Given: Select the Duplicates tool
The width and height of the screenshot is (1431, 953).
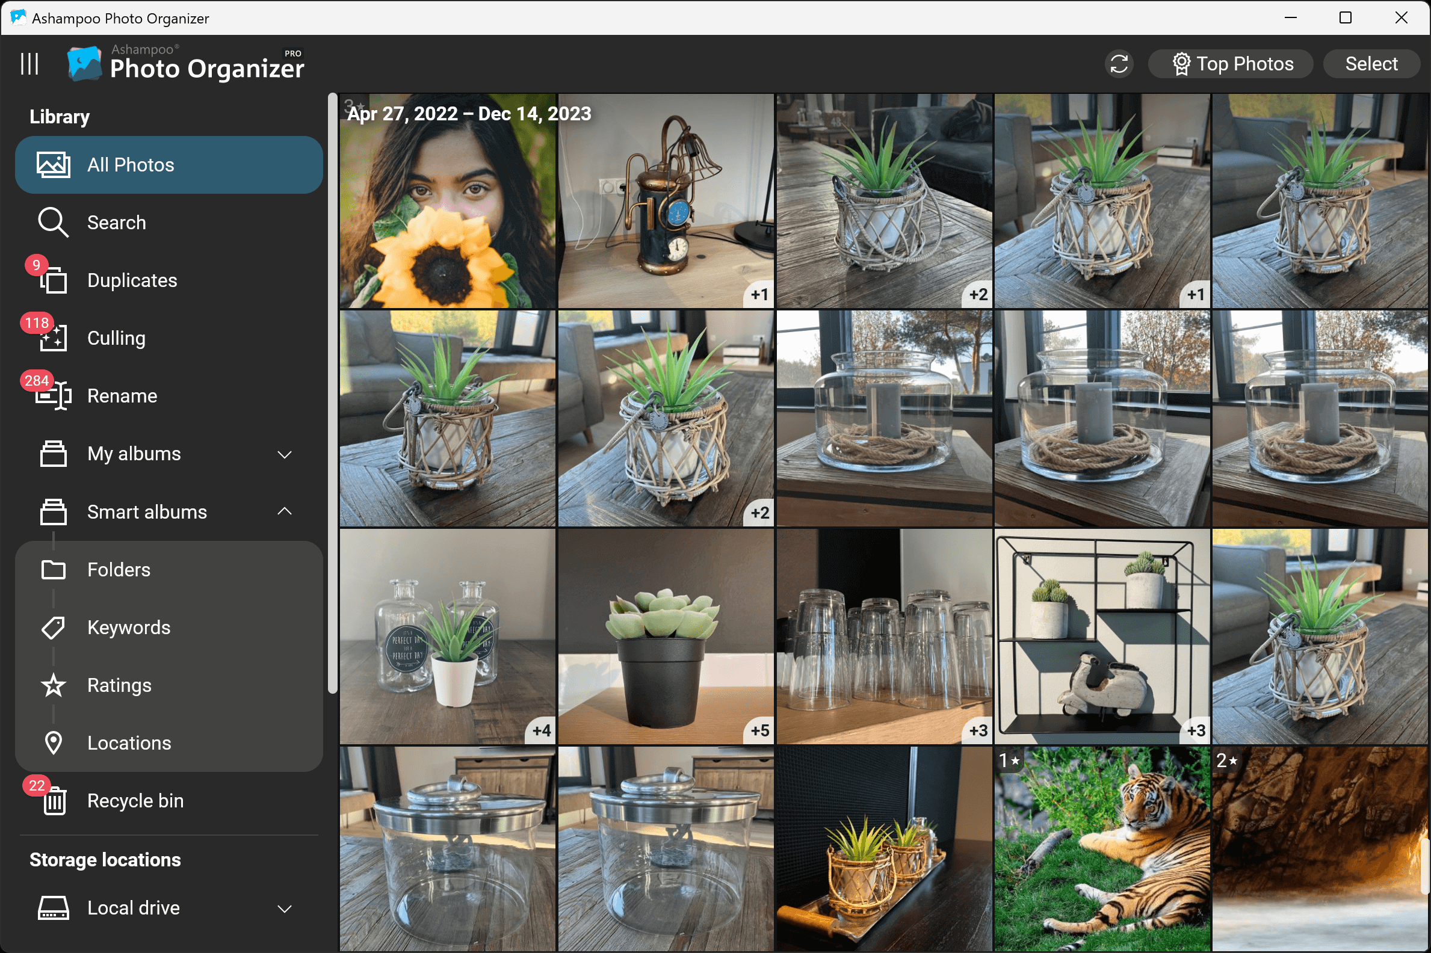Looking at the screenshot, I should pyautogui.click(x=132, y=280).
